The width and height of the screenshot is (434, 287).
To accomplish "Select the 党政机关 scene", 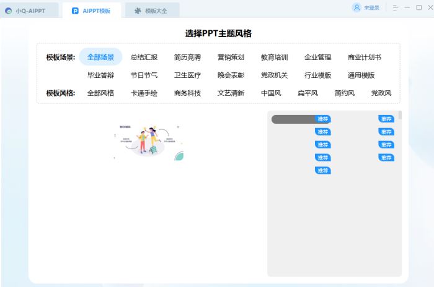I will [x=274, y=75].
